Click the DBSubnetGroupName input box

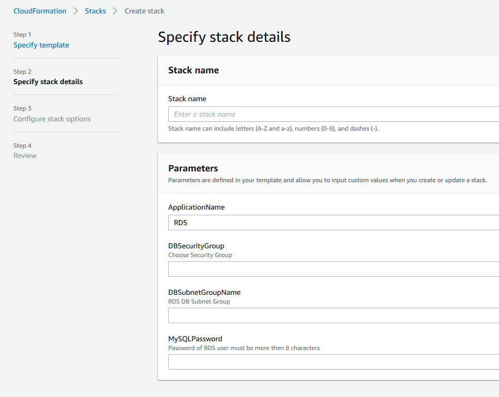click(x=333, y=315)
